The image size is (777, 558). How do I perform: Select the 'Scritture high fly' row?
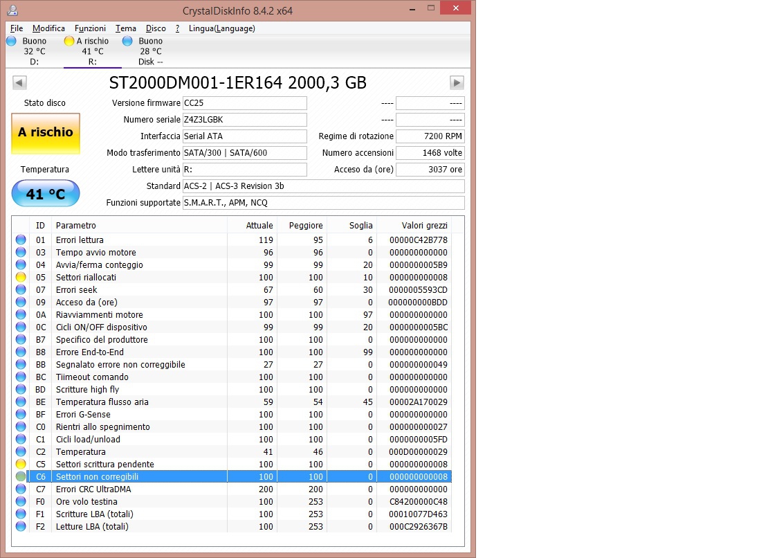click(x=232, y=389)
